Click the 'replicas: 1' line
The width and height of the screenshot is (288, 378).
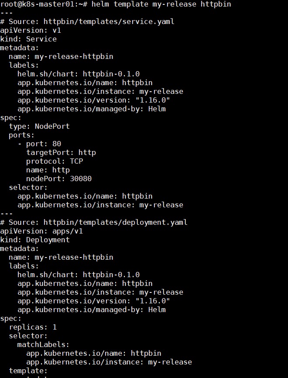[33, 327]
